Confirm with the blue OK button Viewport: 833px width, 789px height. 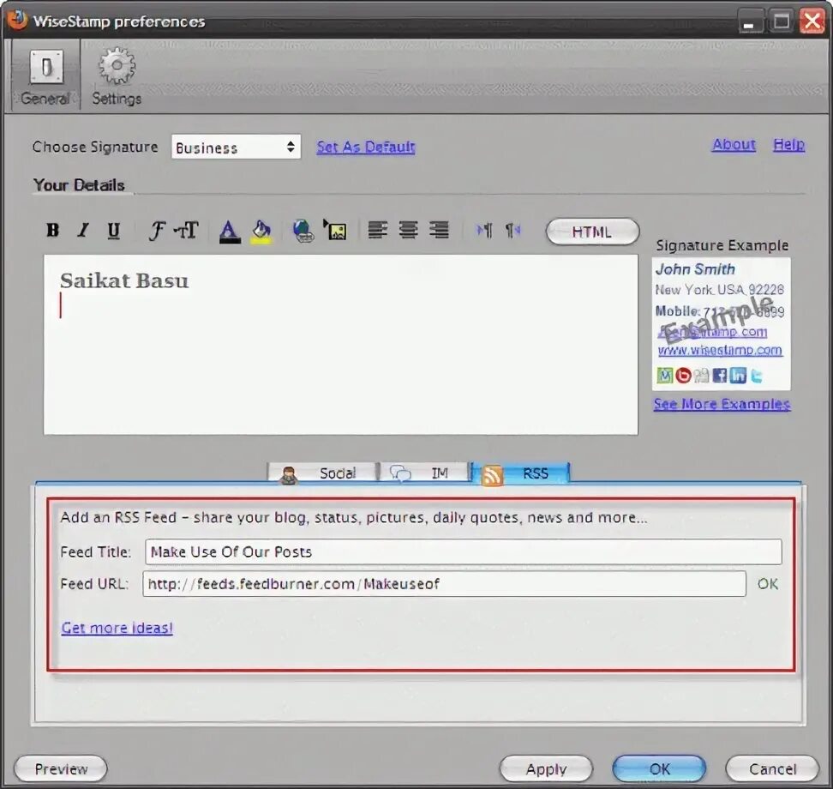point(659,768)
